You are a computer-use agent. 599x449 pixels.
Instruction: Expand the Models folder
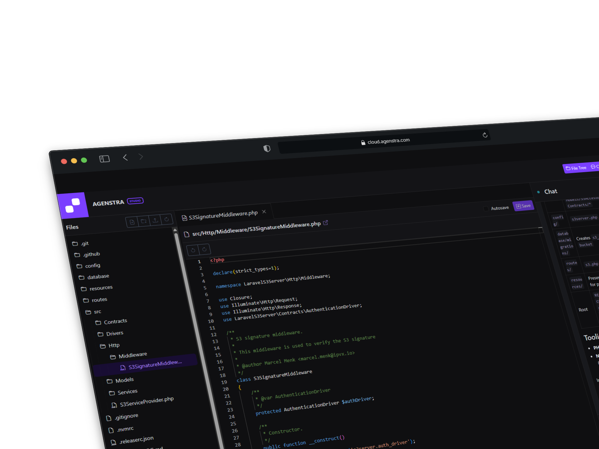click(x=125, y=380)
